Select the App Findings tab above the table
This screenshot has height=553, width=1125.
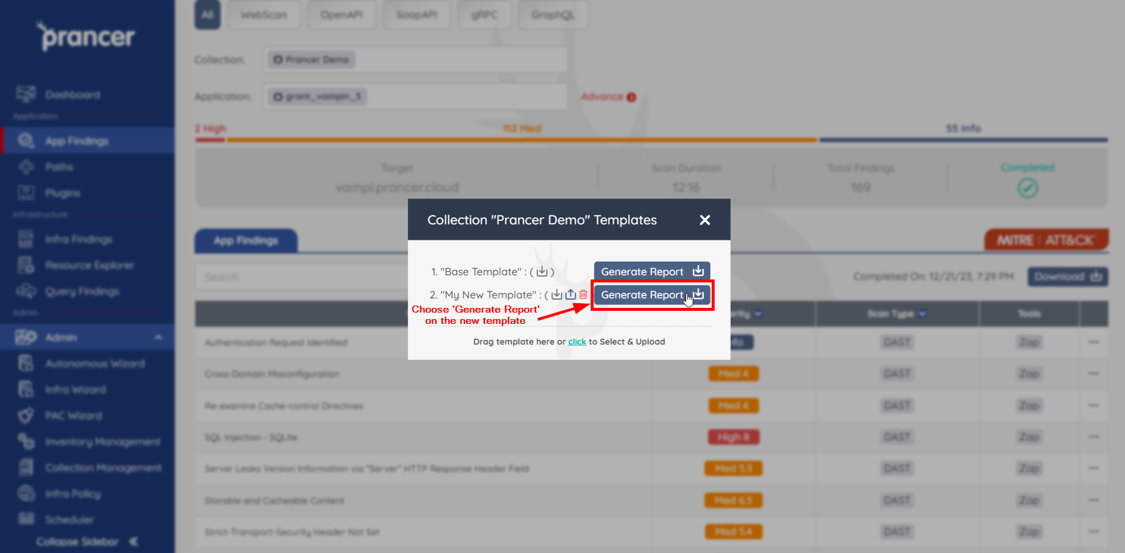click(246, 240)
